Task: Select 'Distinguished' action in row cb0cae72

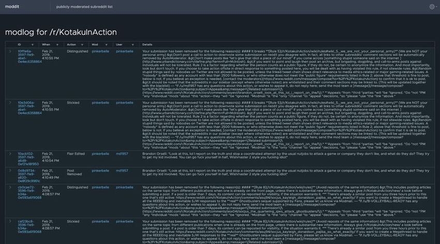Action: coord(78,188)
